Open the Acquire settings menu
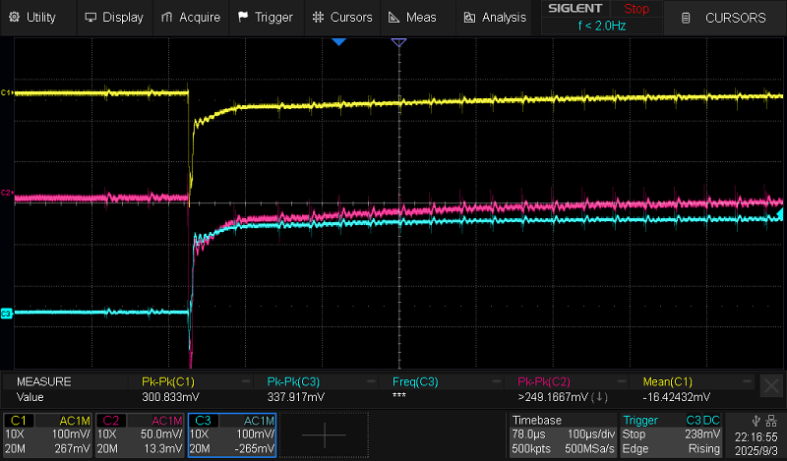This screenshot has height=461, width=787. [x=191, y=17]
